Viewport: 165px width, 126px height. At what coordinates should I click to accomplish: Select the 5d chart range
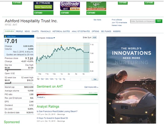[x=42, y=79]
